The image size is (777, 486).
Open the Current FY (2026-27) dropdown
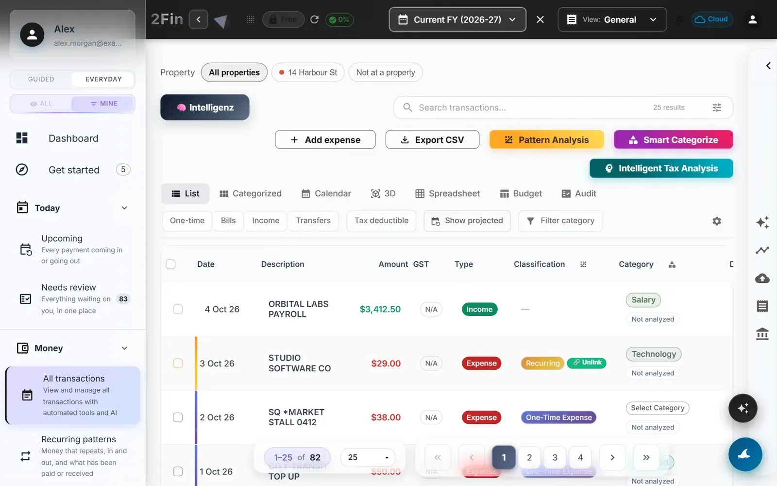click(457, 19)
